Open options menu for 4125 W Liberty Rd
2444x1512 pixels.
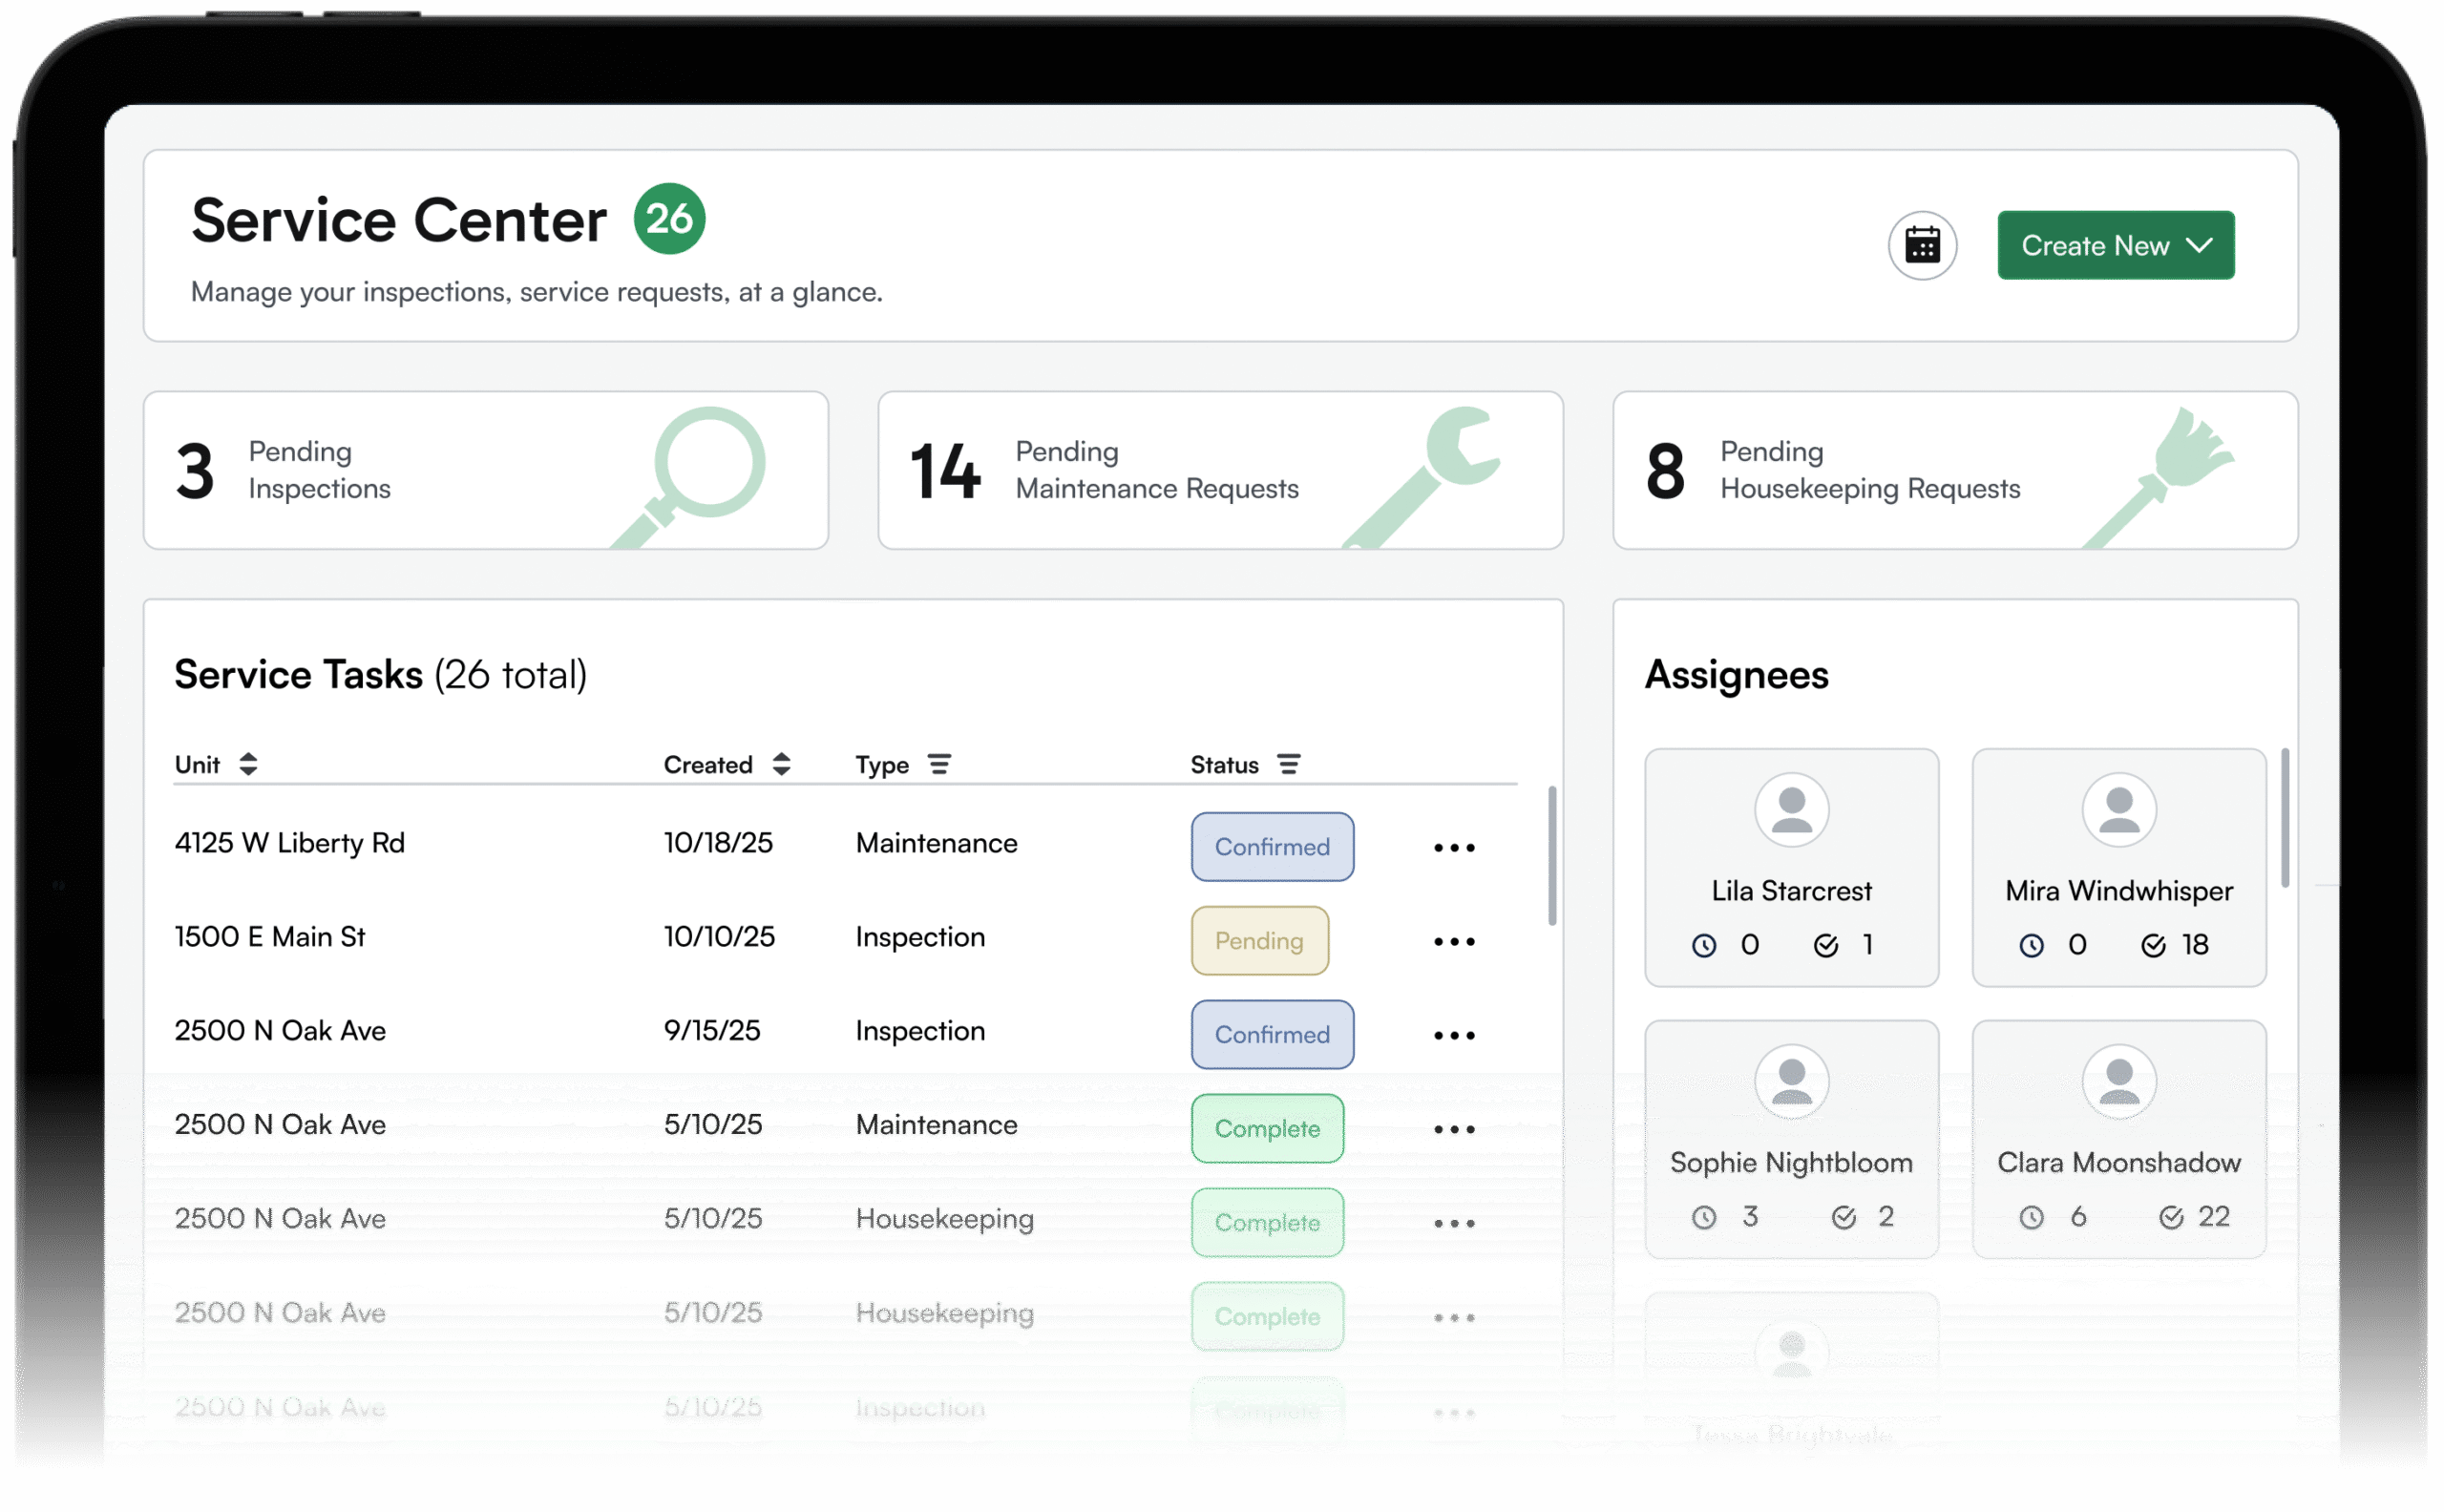(1453, 848)
